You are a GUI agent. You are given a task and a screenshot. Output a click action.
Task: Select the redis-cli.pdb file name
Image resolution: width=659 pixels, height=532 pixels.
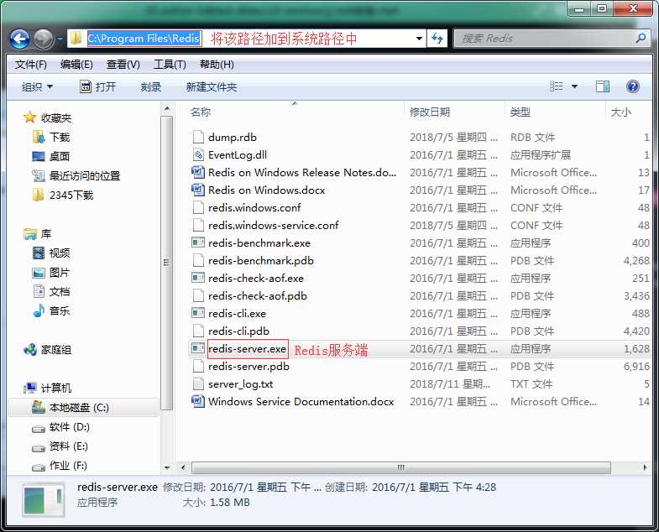238,331
